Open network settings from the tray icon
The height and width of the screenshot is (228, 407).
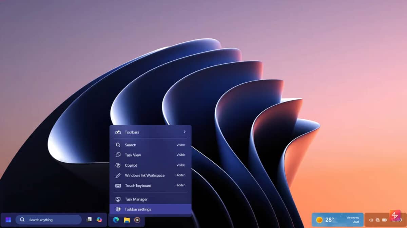377,220
